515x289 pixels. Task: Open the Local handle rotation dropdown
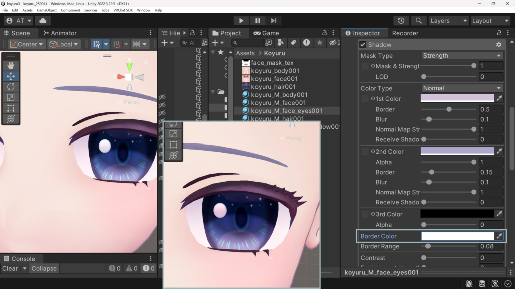[64, 44]
